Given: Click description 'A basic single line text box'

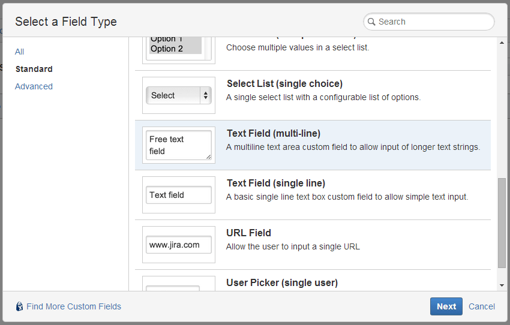Looking at the screenshot, I should point(347,197).
